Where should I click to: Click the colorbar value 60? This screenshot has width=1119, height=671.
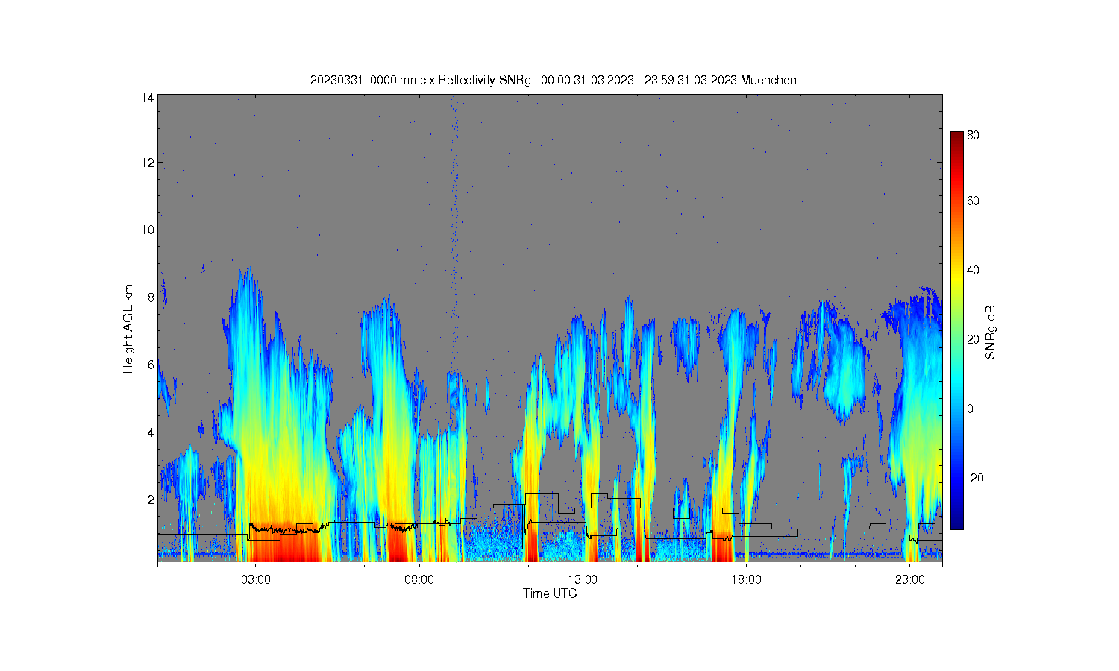pos(974,201)
